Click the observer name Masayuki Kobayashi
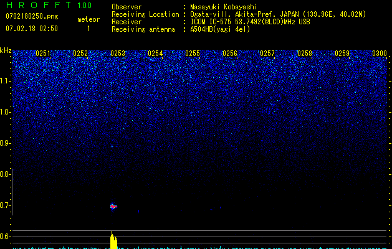This screenshot has height=249, width=392. (x=224, y=7)
